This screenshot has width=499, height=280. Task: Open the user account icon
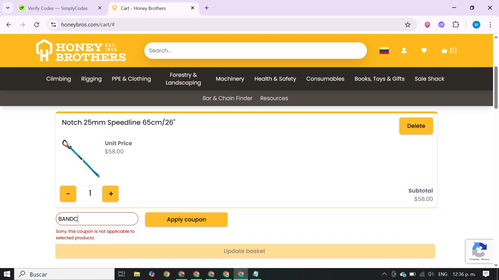(404, 50)
